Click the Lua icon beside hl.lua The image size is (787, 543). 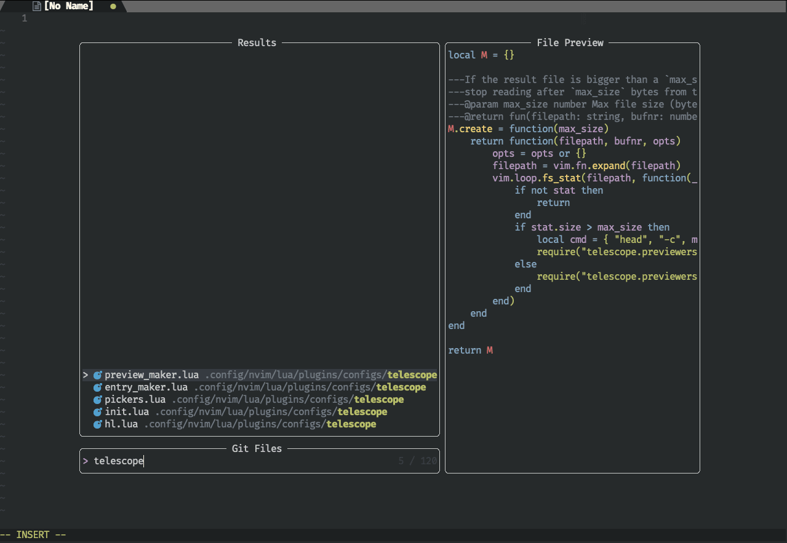coord(97,424)
